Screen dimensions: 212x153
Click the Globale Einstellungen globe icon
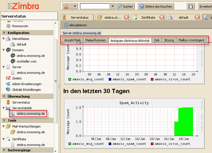(x=8, y=90)
